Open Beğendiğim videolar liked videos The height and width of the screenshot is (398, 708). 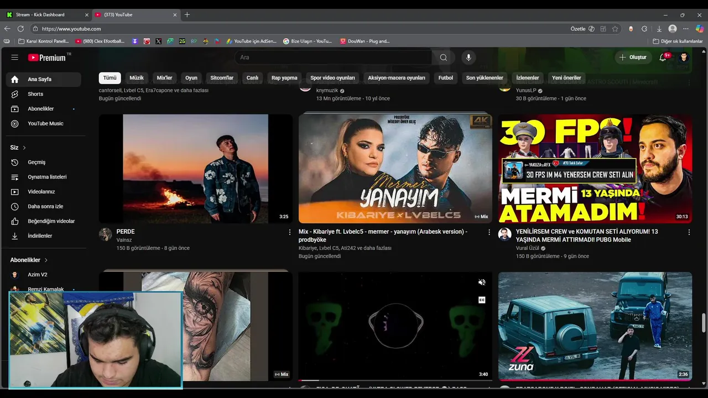click(44, 221)
